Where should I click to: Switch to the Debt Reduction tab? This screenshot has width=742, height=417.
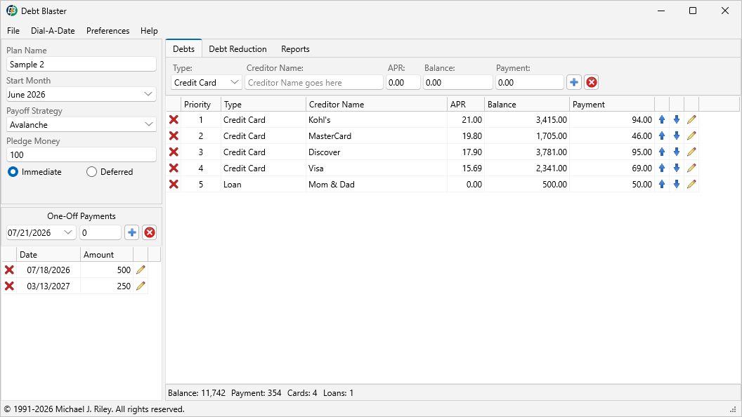tap(237, 49)
